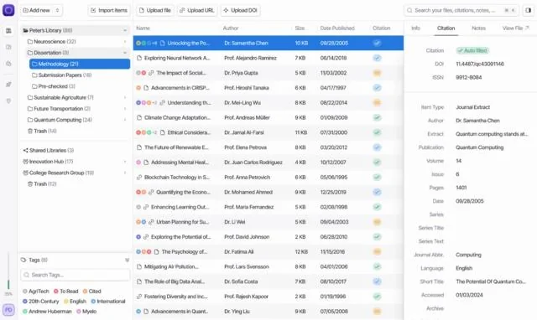Image resolution: width=537 pixels, height=320 pixels.
Task: Toggle citation check for Climate Change Adaptation row
Action: tap(377, 117)
